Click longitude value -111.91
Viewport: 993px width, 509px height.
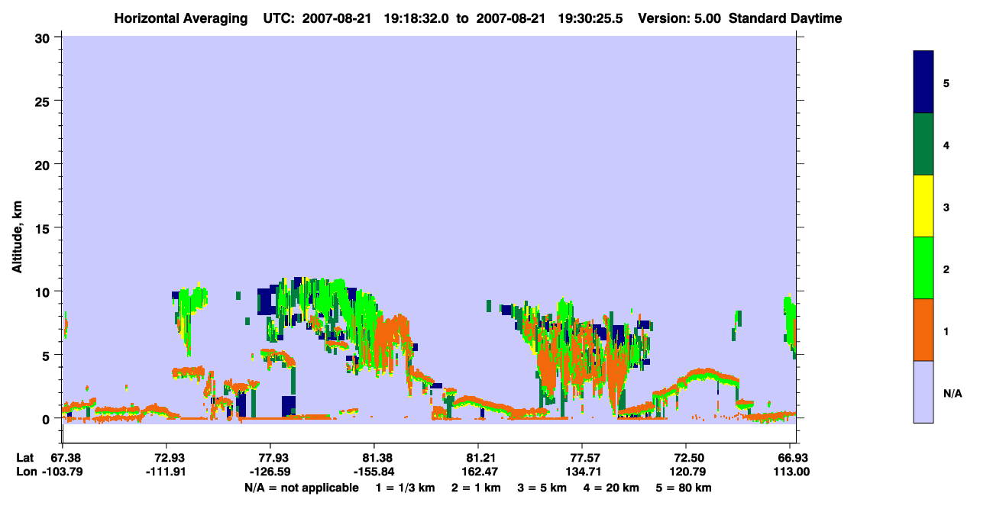tap(167, 472)
